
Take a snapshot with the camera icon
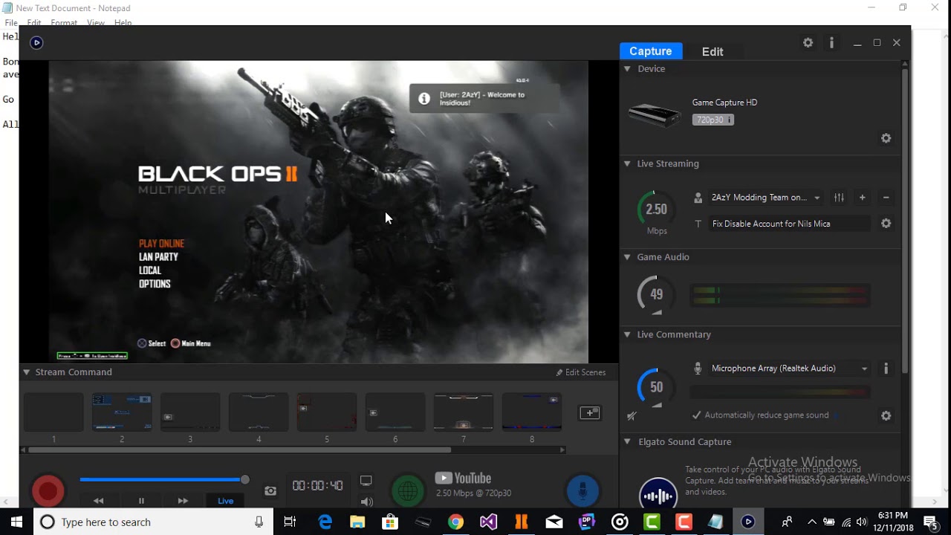[270, 491]
